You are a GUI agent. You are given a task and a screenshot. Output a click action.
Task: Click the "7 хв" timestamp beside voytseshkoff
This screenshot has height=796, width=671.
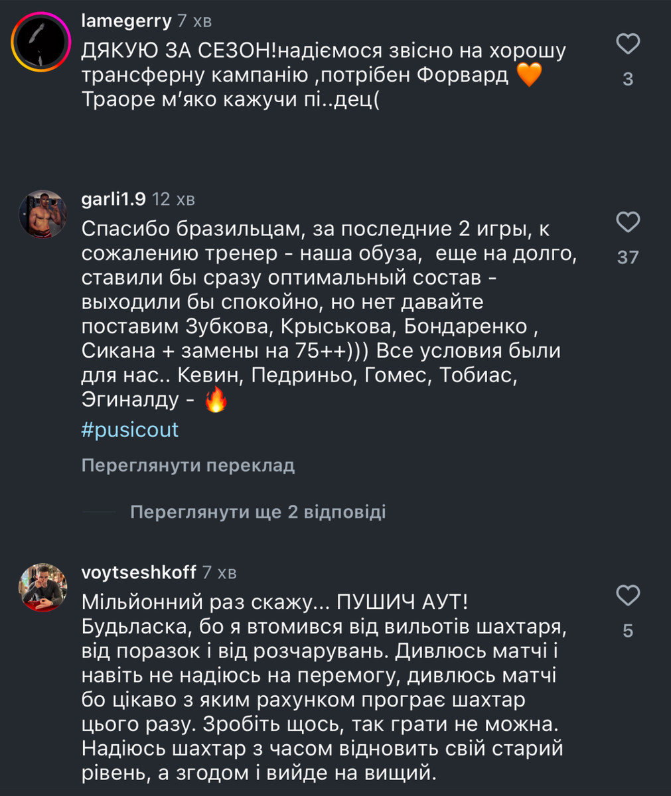[219, 572]
